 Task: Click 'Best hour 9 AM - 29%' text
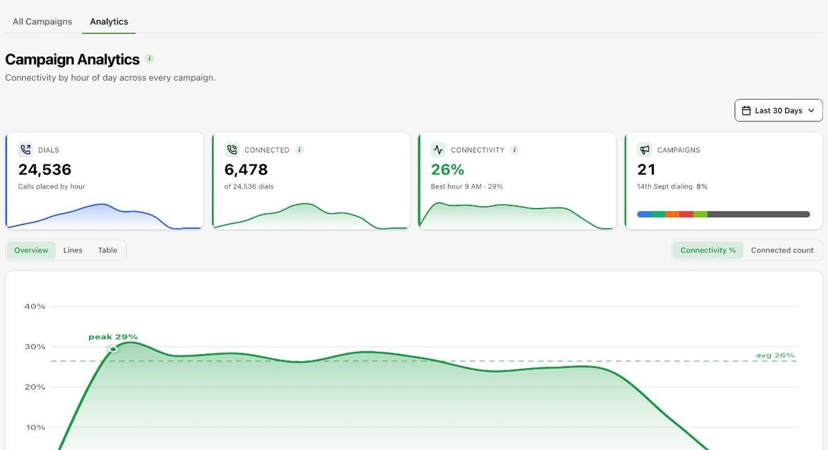467,186
